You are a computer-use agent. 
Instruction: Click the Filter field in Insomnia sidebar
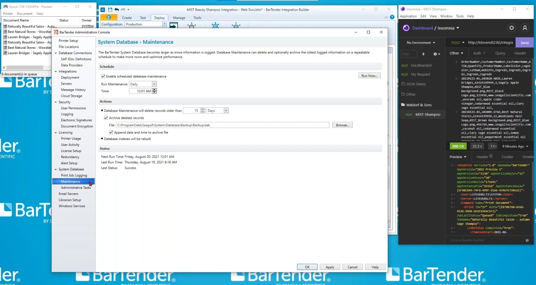409,54
